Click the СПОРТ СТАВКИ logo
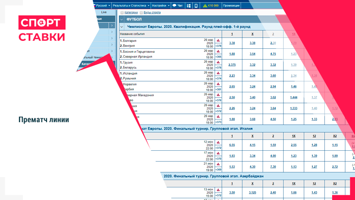355x200 pixels. 42,29
